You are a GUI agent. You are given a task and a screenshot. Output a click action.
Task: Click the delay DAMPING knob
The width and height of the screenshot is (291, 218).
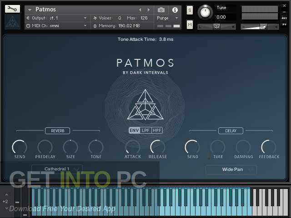pos(243,147)
